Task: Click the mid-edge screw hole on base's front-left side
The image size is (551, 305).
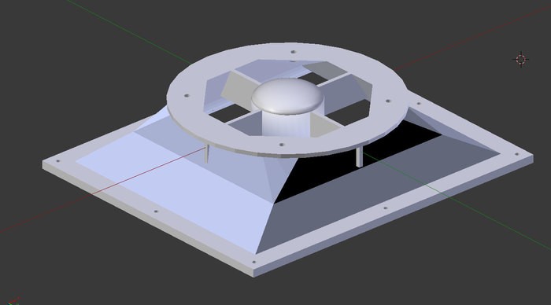Action: coord(156,211)
